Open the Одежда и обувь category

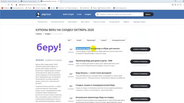click(x=139, y=22)
